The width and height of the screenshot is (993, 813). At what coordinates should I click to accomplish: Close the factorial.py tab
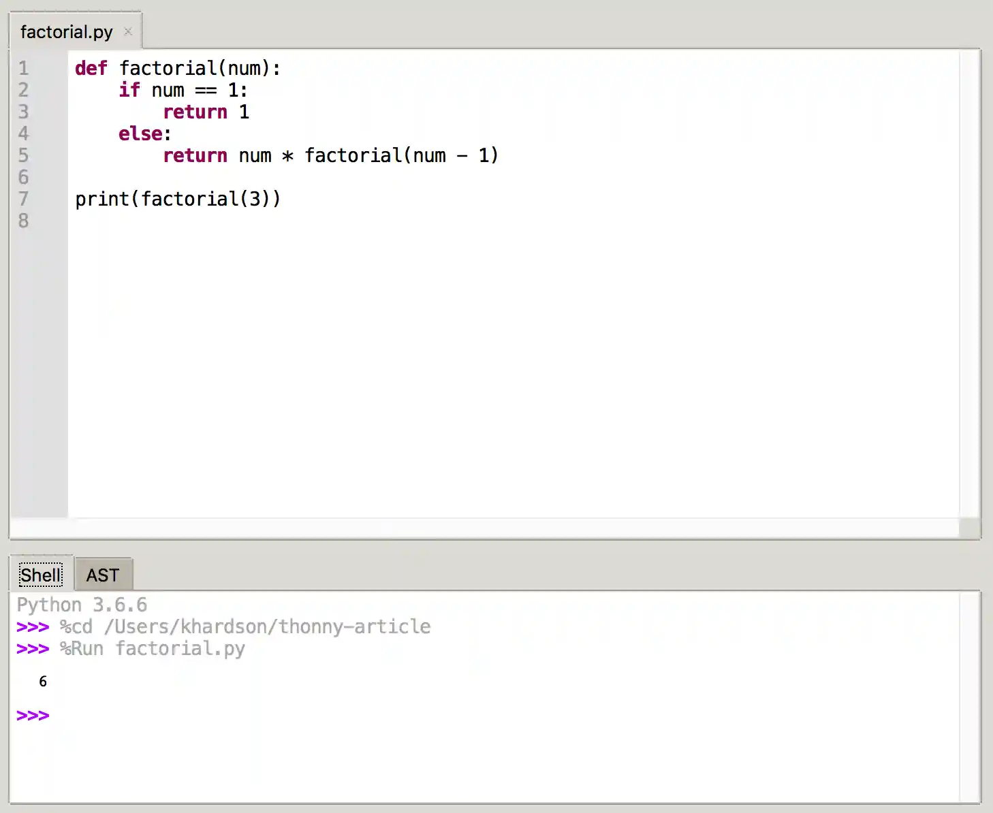[x=127, y=31]
